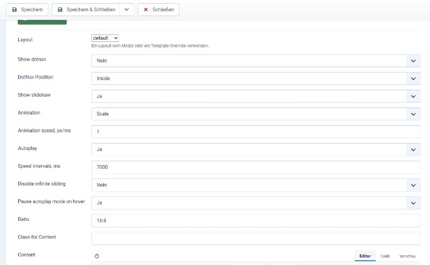
Task: Focus the Speed intervals field
Action: click(255, 168)
